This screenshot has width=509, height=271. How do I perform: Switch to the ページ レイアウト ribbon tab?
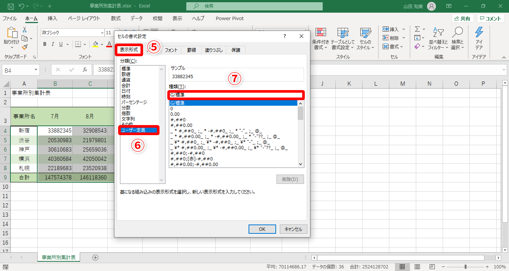(x=84, y=19)
